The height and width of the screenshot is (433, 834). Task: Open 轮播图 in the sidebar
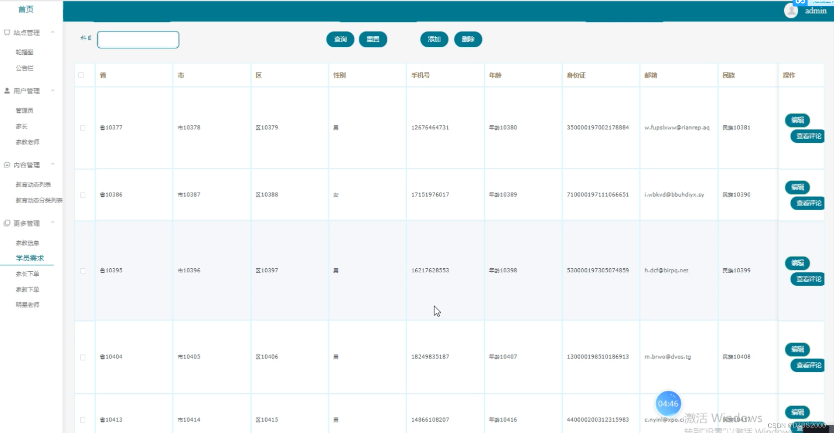[x=24, y=52]
